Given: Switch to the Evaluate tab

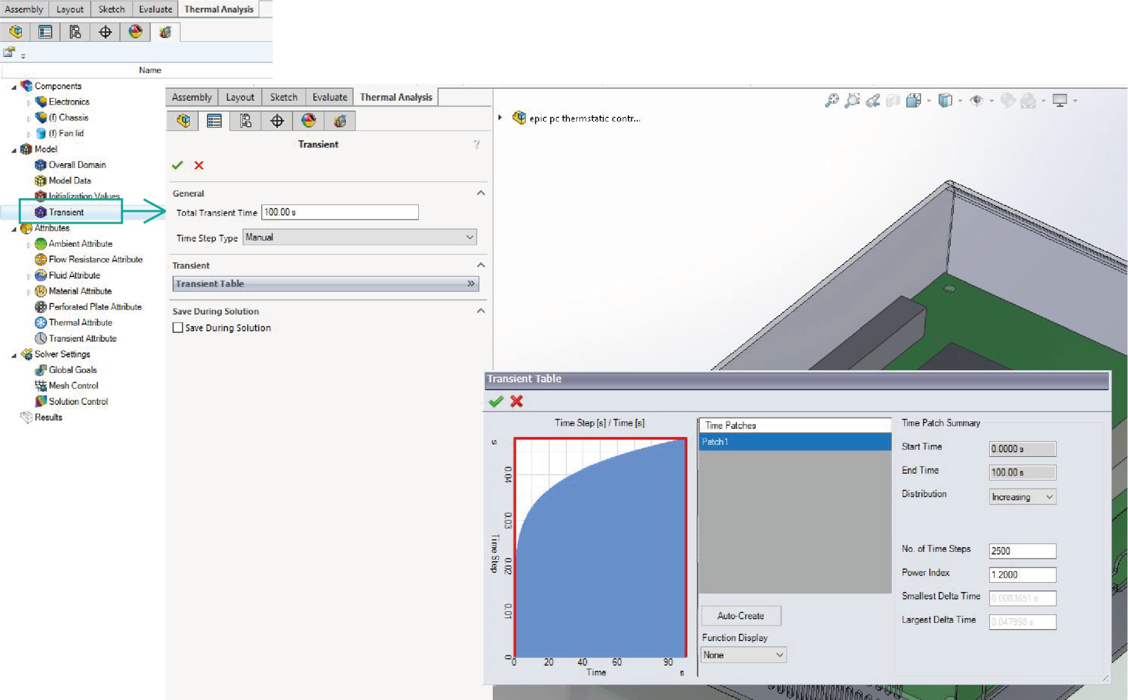Looking at the screenshot, I should point(329,97).
